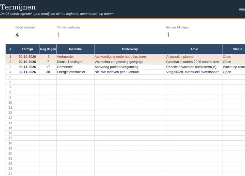The height and width of the screenshot is (176, 245).
Task: Select Reactie afwachten (beslistermijn) cell
Action: (194, 67)
